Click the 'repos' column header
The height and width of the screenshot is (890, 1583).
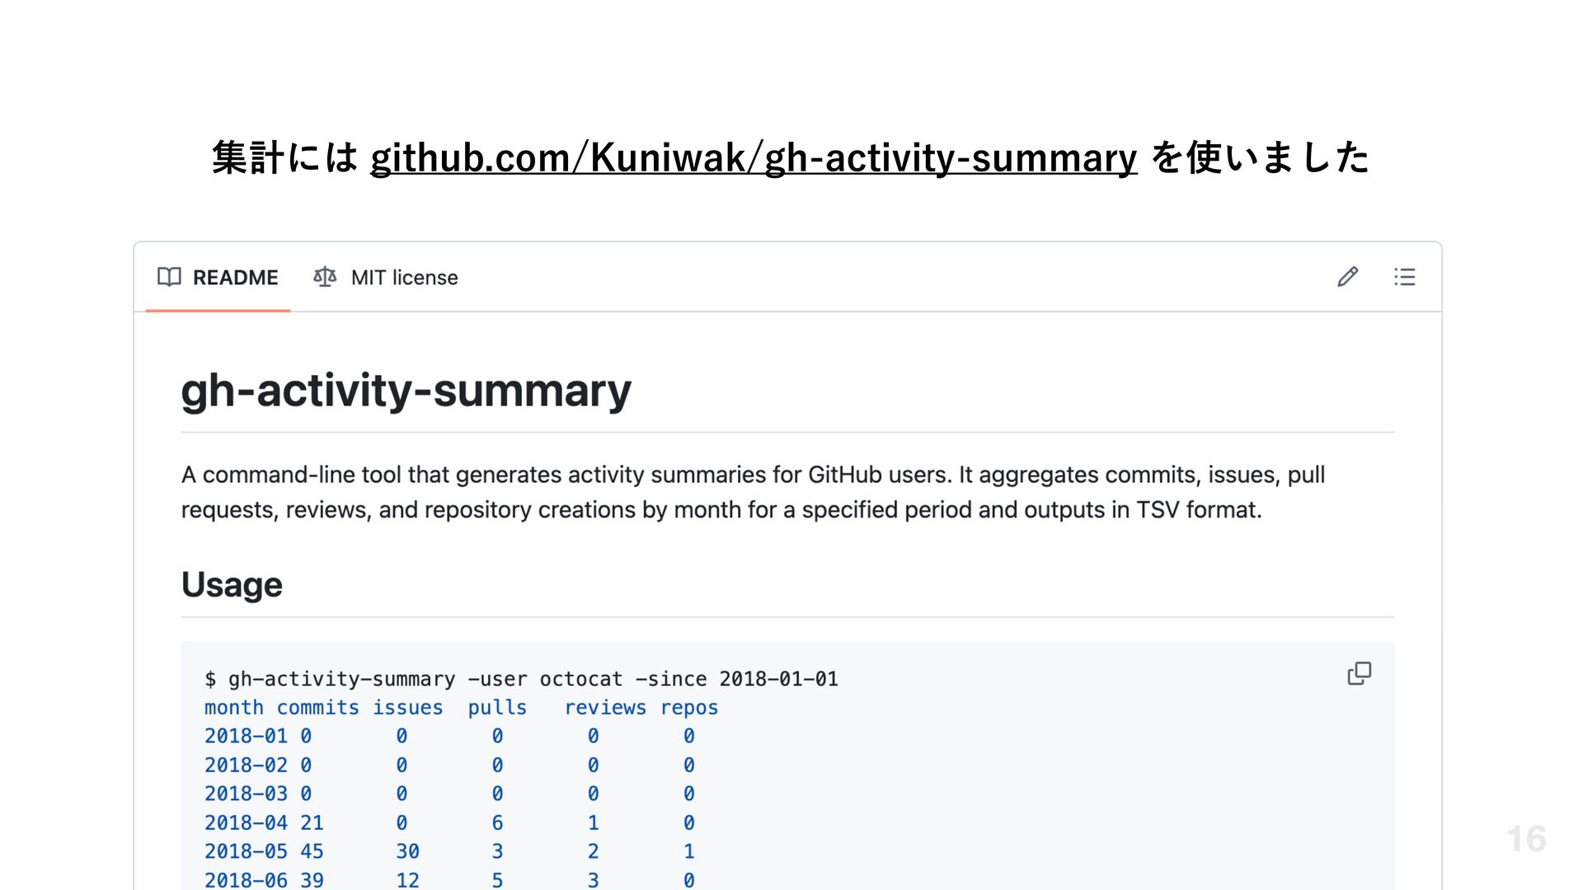(689, 708)
